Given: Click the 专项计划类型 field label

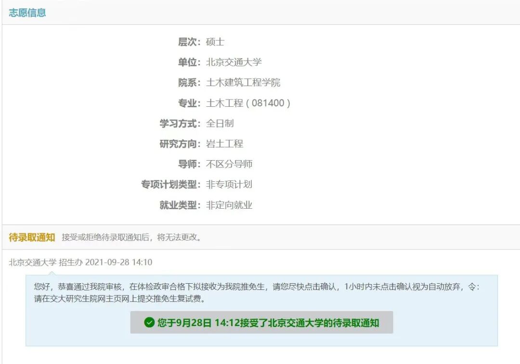Looking at the screenshot, I should pos(171,185).
